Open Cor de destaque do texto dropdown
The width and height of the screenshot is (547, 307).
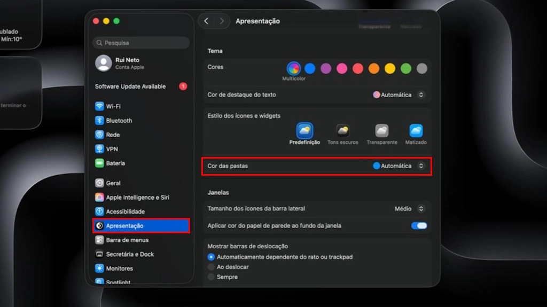399,95
